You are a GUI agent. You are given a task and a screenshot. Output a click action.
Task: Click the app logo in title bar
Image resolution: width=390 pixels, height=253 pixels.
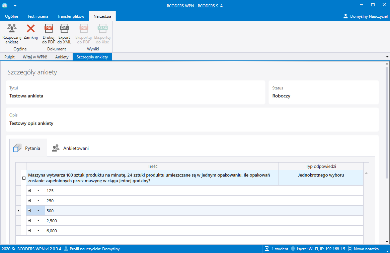pyautogui.click(x=5, y=5)
